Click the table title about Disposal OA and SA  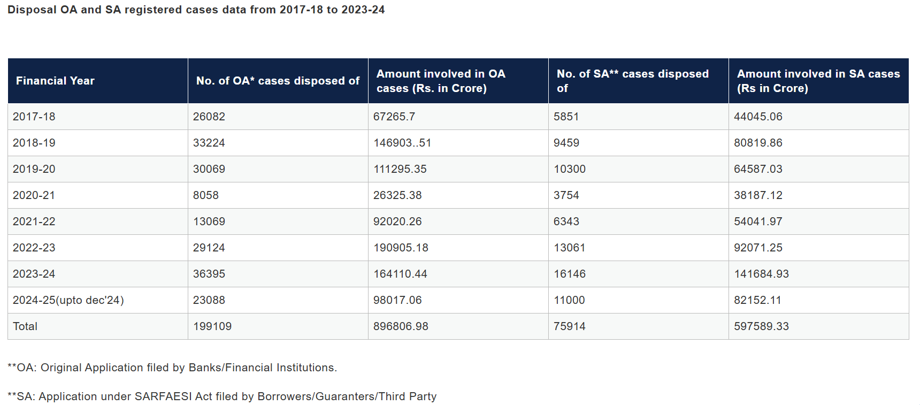point(196,10)
